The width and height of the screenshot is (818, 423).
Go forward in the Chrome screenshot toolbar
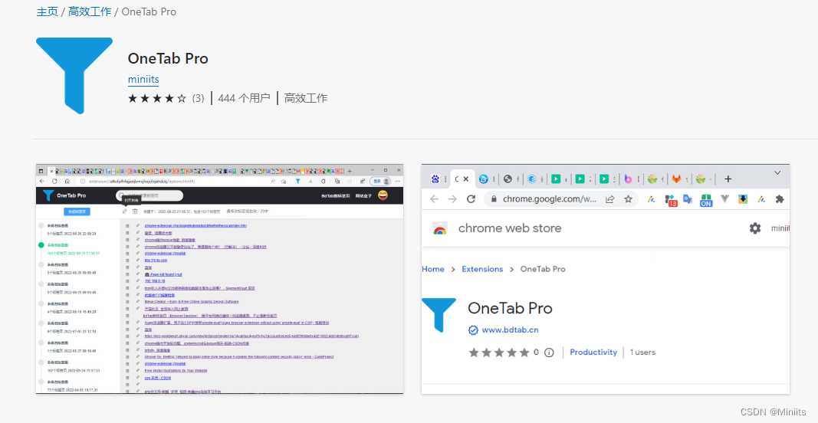pos(452,198)
